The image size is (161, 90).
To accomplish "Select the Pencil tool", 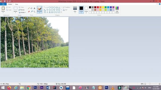I will (29, 8).
